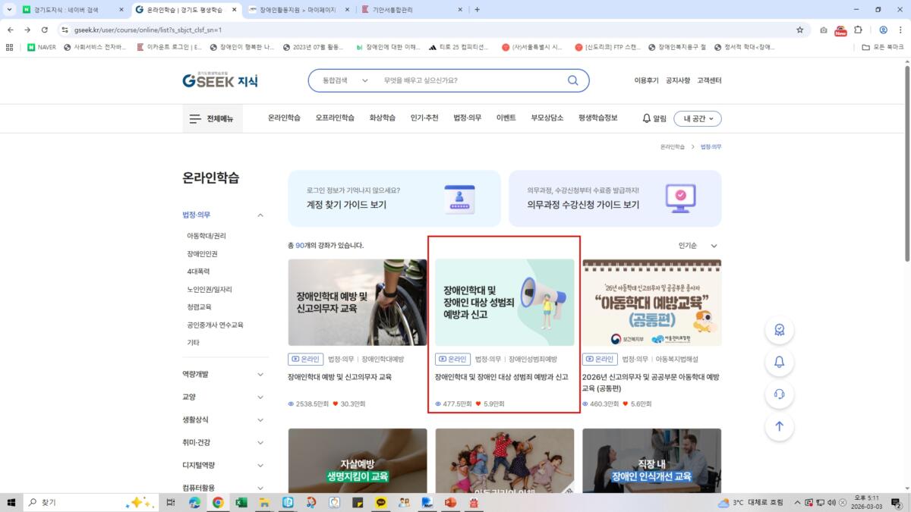Click the certificate badge floating icon

(779, 330)
